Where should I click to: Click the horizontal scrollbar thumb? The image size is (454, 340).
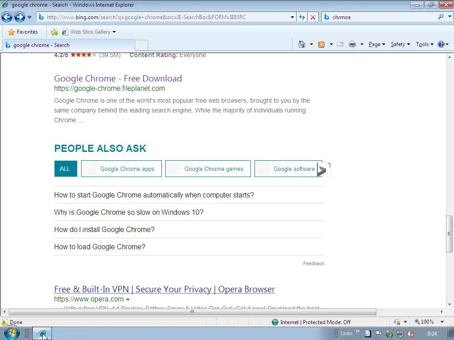pos(192,312)
